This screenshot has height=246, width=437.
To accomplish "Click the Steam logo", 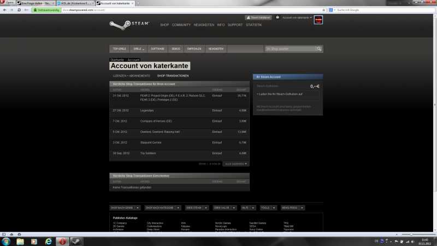I will (129, 25).
